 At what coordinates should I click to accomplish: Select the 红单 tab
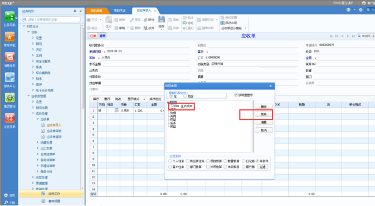pos(93,36)
